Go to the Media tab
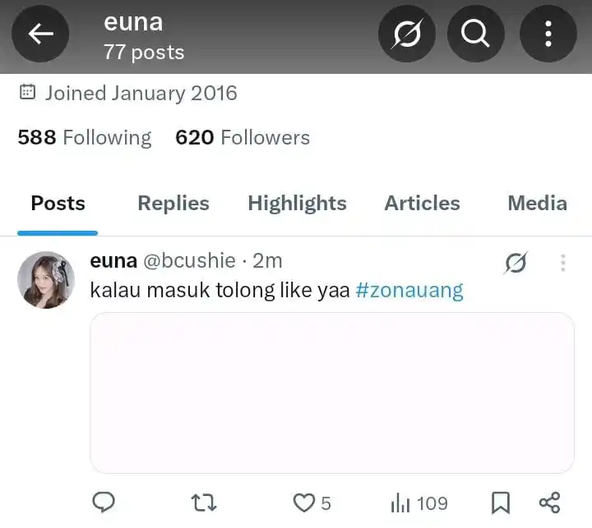Screen dimensions: 592x528 click(x=537, y=204)
